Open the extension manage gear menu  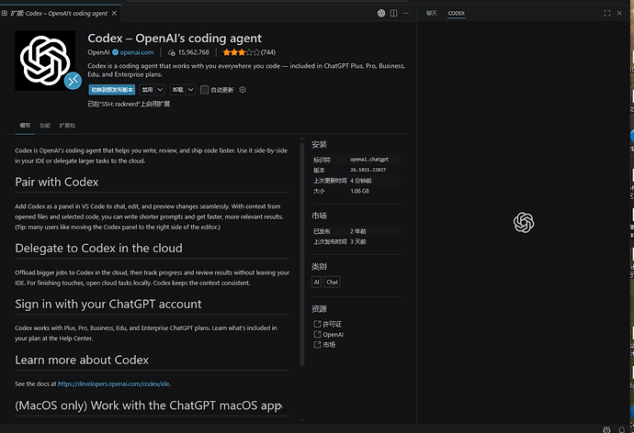click(x=243, y=90)
